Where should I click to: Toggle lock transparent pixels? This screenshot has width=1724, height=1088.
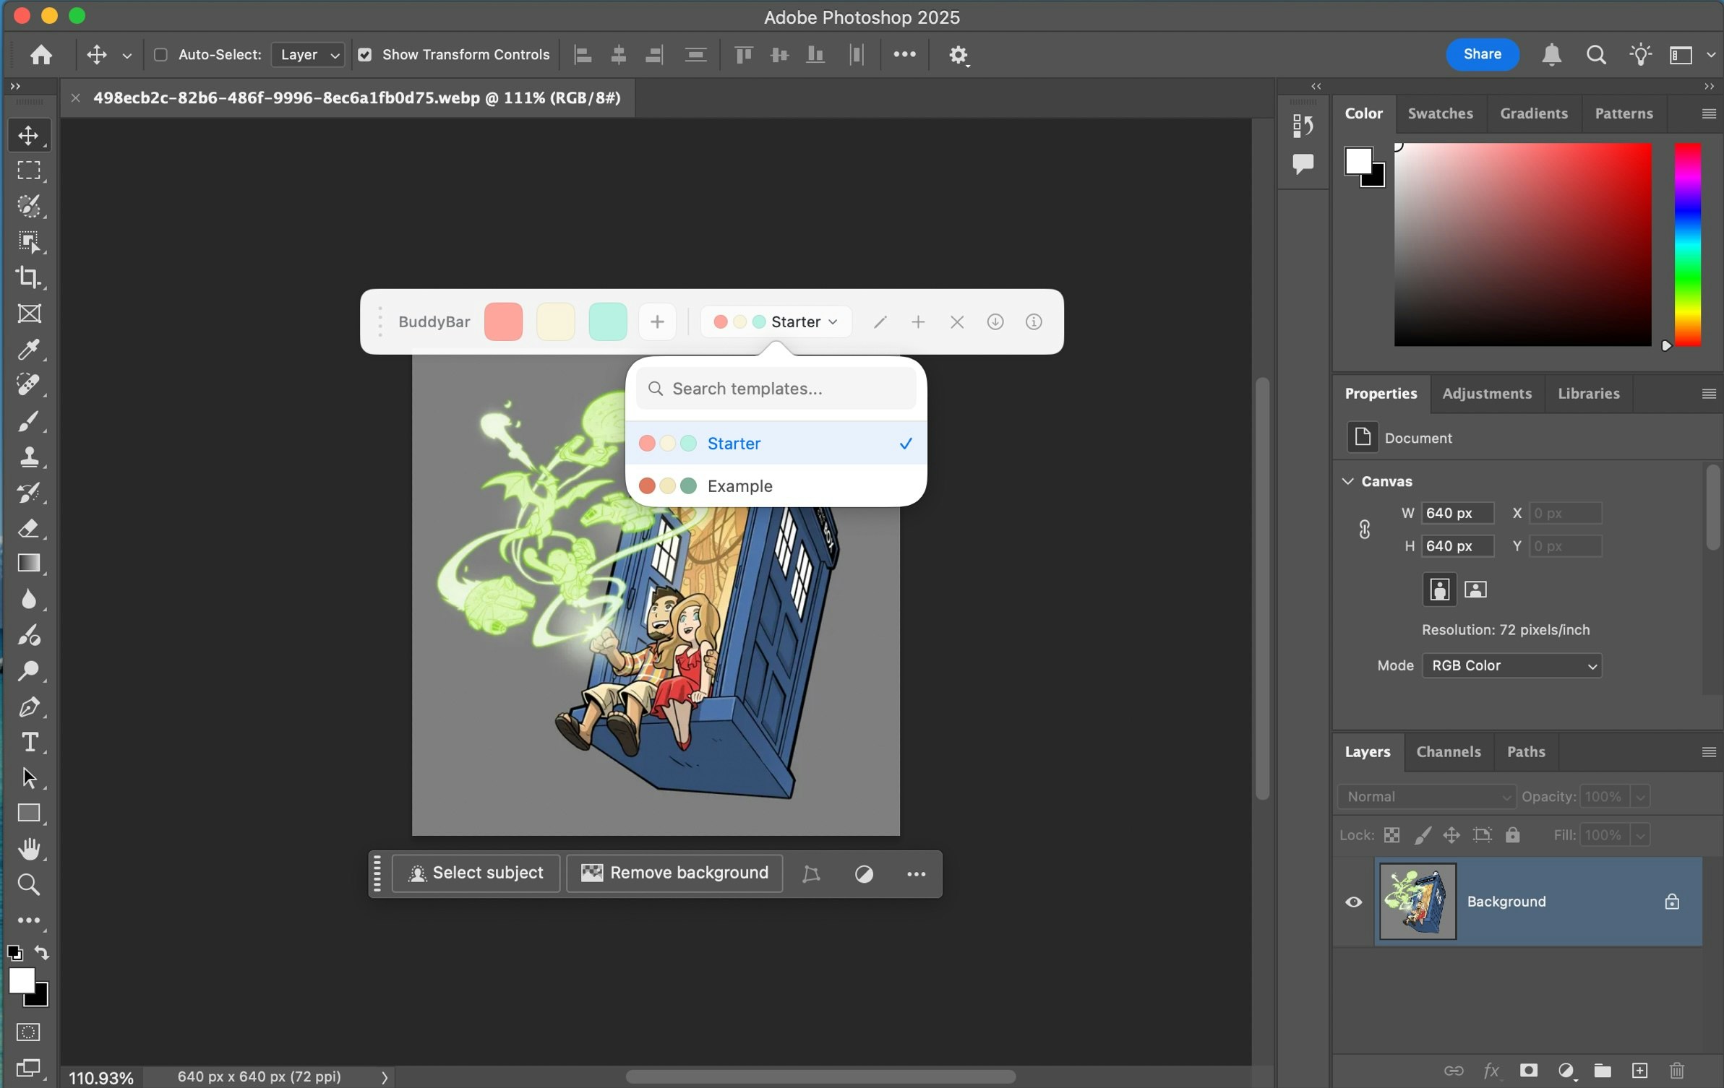tap(1391, 835)
